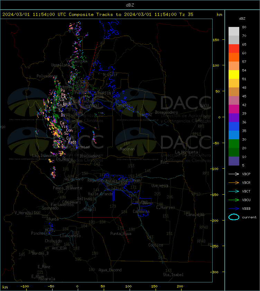260x291 pixels.
Task: Click the VBBB legend label
Action: tap(246, 209)
